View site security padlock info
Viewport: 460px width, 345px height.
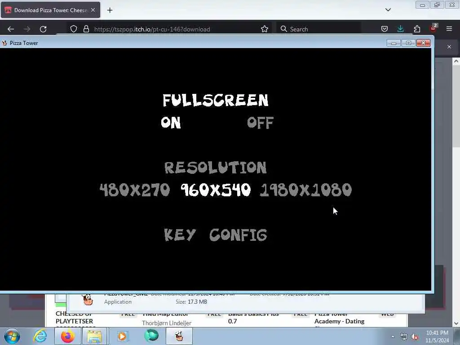tap(86, 29)
